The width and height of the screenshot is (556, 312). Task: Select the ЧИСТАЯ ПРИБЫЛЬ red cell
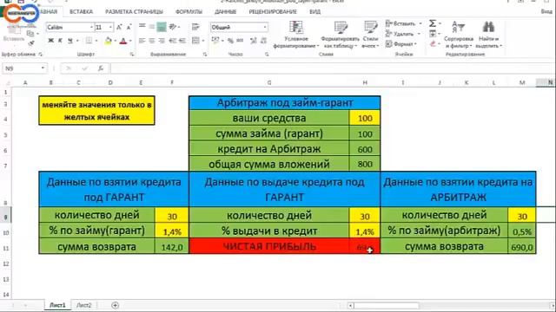coord(269,246)
